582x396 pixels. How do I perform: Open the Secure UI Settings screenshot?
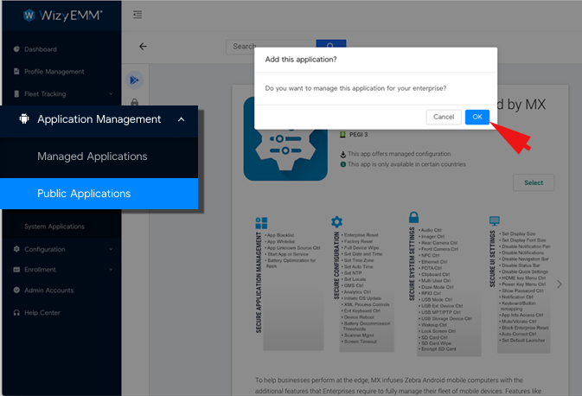[520, 284]
